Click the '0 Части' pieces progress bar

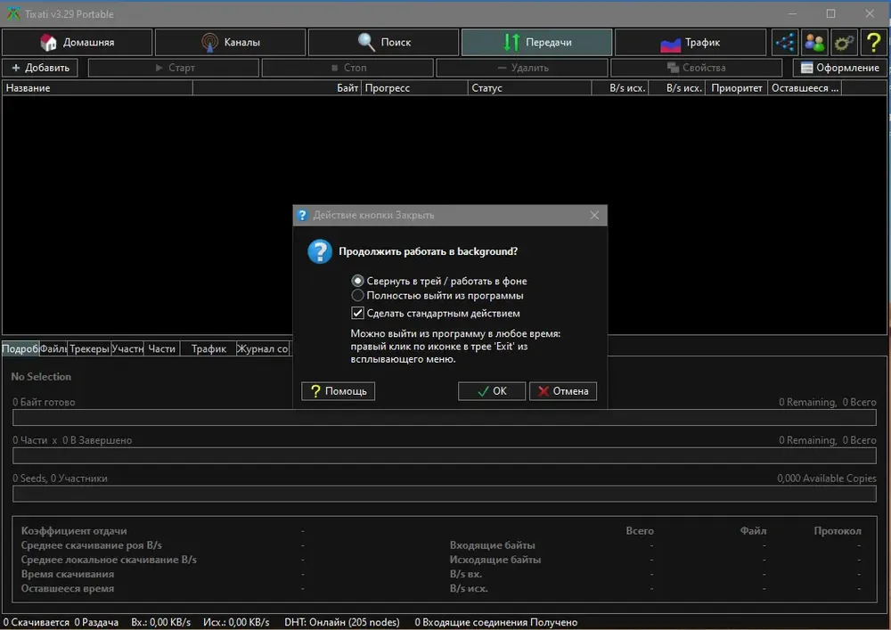tap(445, 455)
